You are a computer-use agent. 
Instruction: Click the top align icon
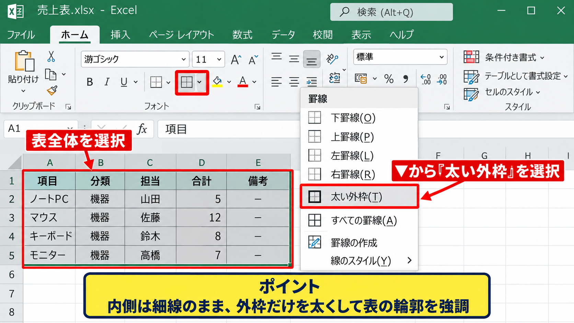(x=277, y=57)
